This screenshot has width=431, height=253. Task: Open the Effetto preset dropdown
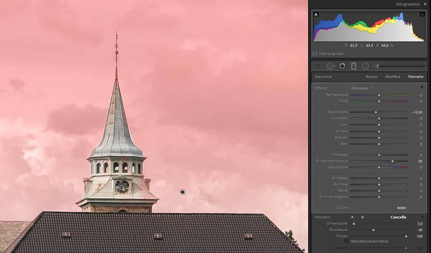(362, 88)
